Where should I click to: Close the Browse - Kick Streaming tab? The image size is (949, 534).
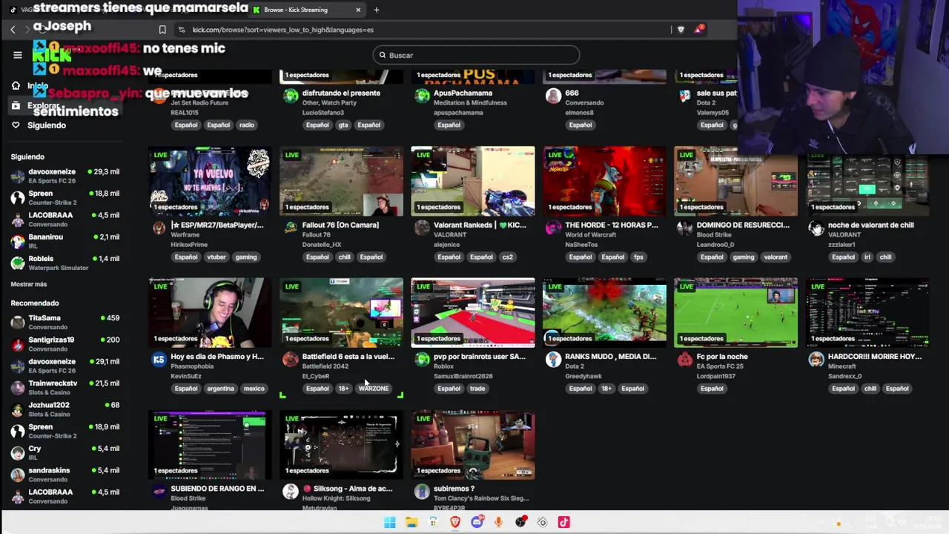(358, 10)
